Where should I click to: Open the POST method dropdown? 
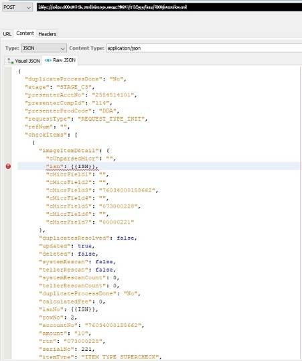click(17, 7)
